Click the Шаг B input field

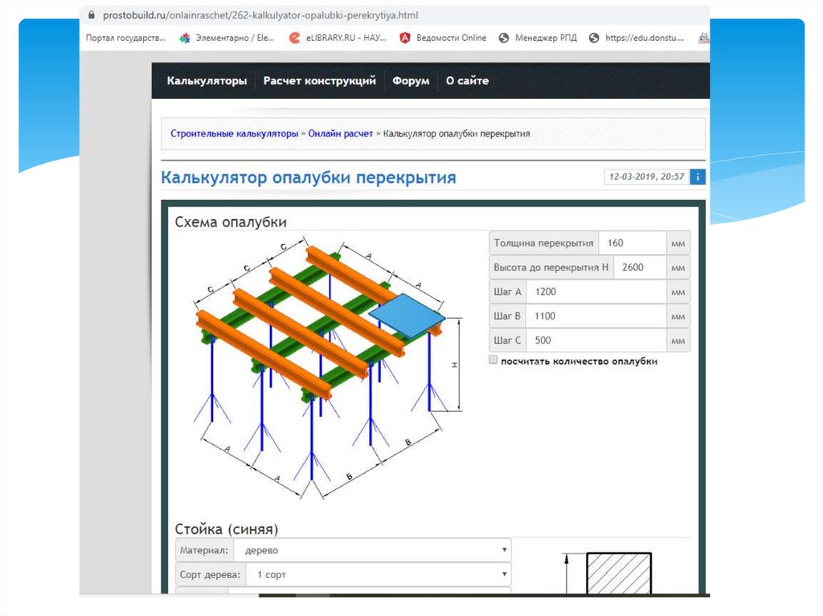click(x=596, y=316)
